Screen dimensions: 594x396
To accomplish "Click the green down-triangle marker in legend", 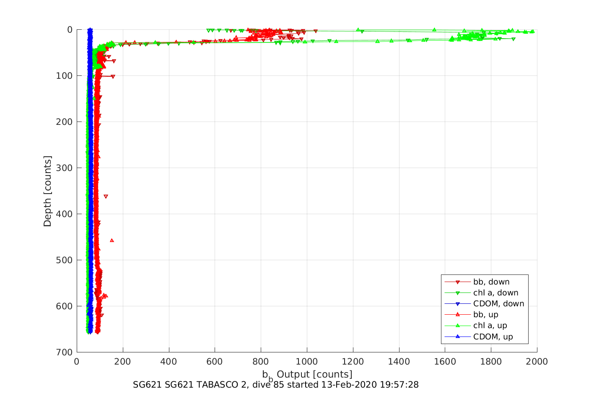I will pos(458,293).
